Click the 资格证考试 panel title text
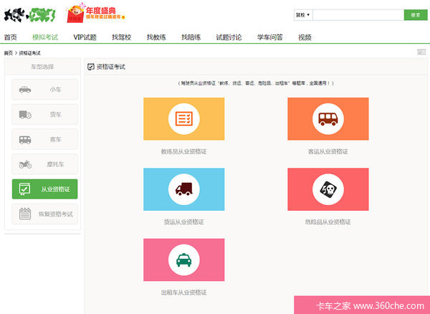The height and width of the screenshot is (314, 430). (x=111, y=67)
